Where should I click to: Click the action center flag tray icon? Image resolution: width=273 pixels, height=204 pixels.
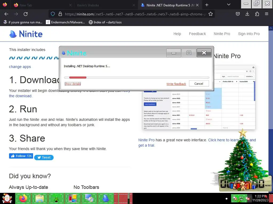point(235,198)
